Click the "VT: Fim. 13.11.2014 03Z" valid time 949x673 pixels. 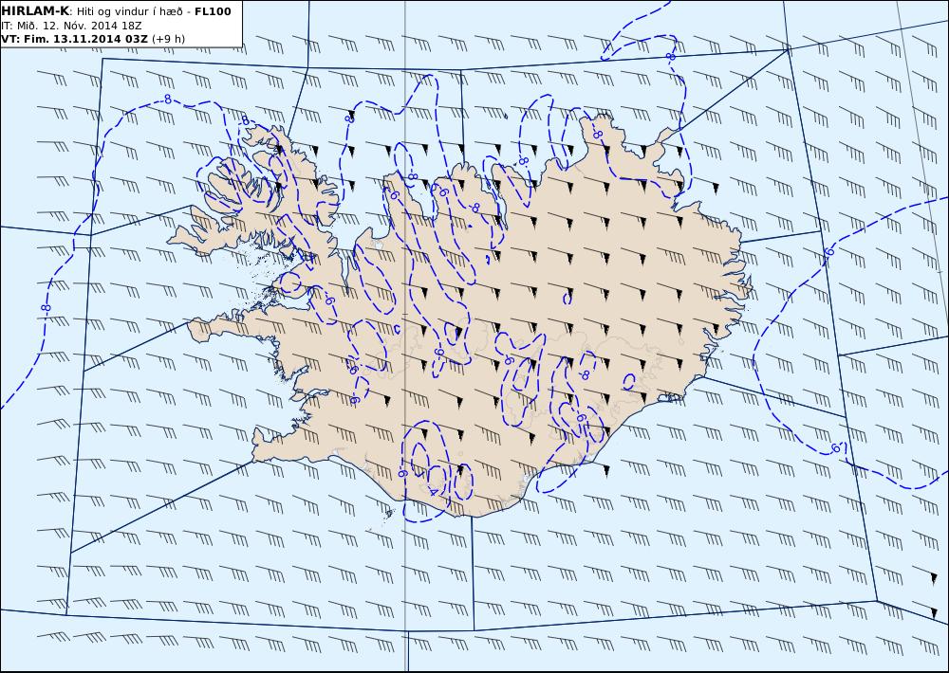pyautogui.click(x=74, y=39)
